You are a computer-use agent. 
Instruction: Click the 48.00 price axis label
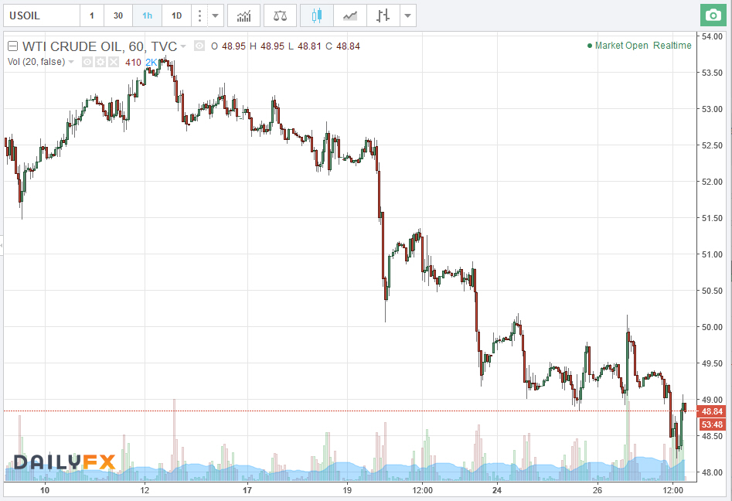click(712, 472)
